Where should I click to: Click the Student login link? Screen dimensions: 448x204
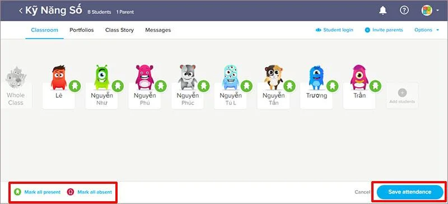[334, 30]
